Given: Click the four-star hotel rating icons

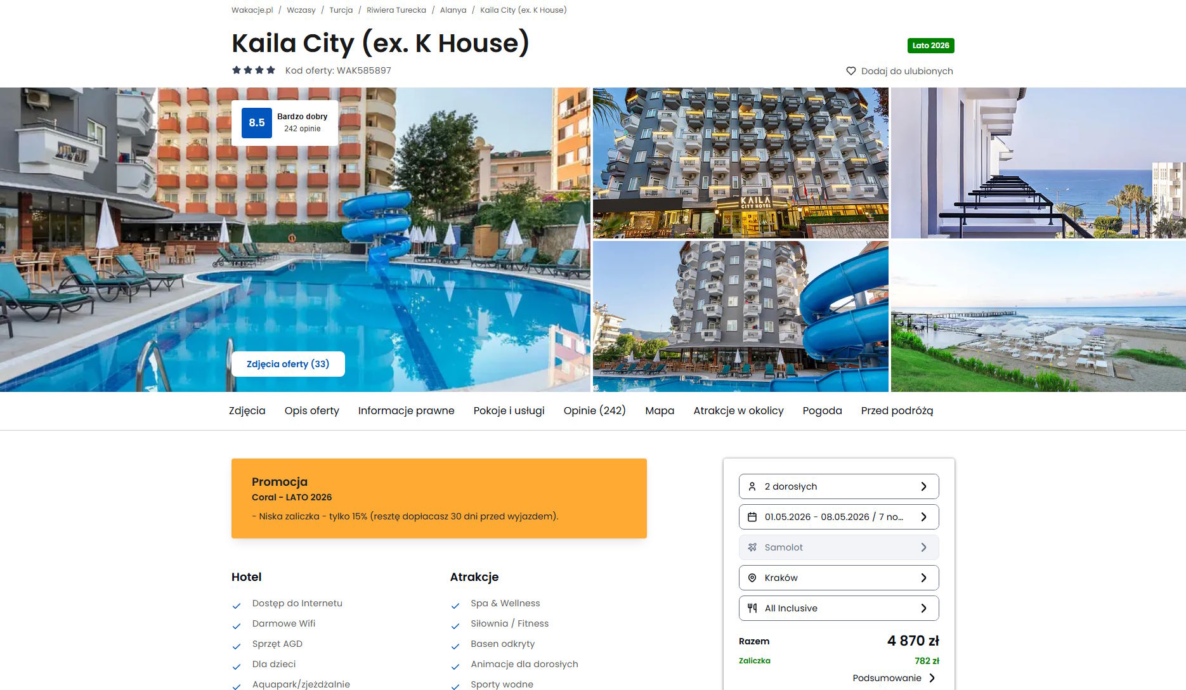Looking at the screenshot, I should (254, 70).
